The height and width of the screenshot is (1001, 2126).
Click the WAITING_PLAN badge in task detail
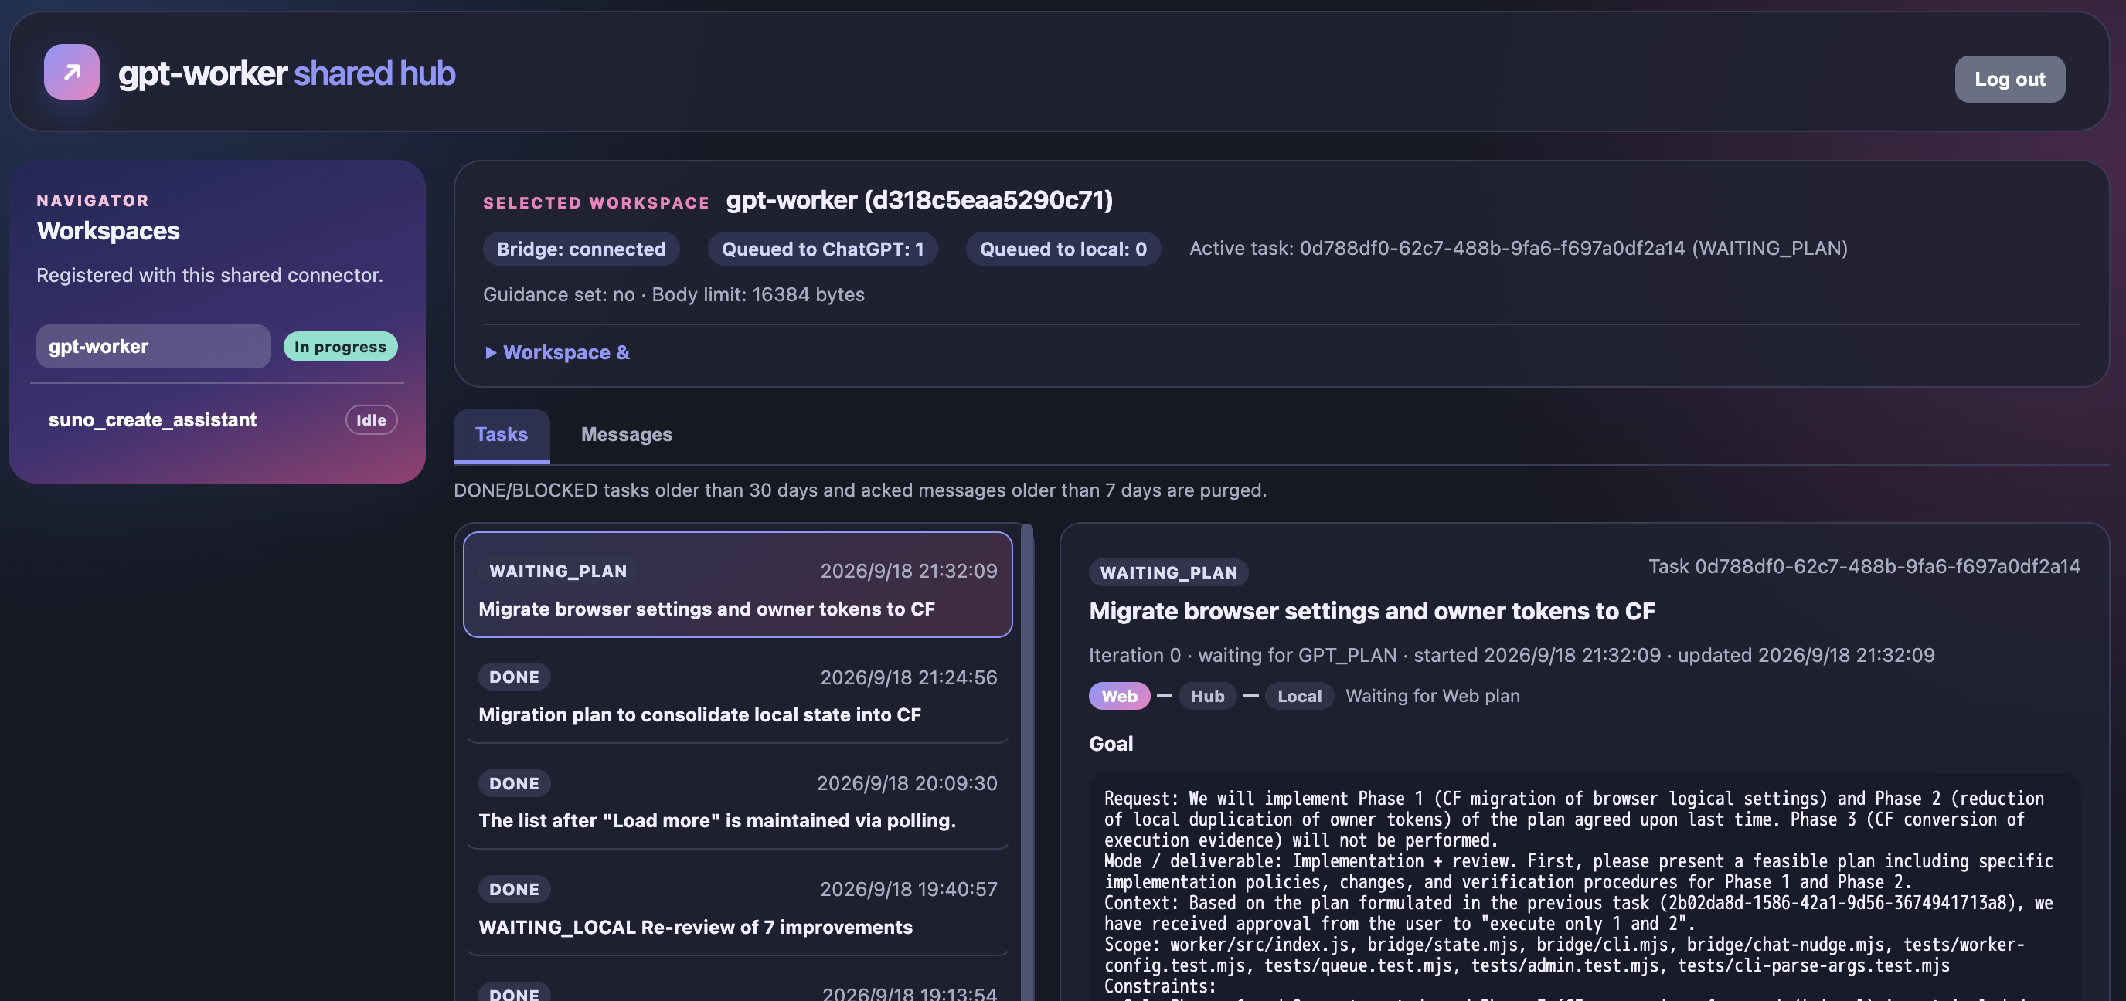(1168, 572)
